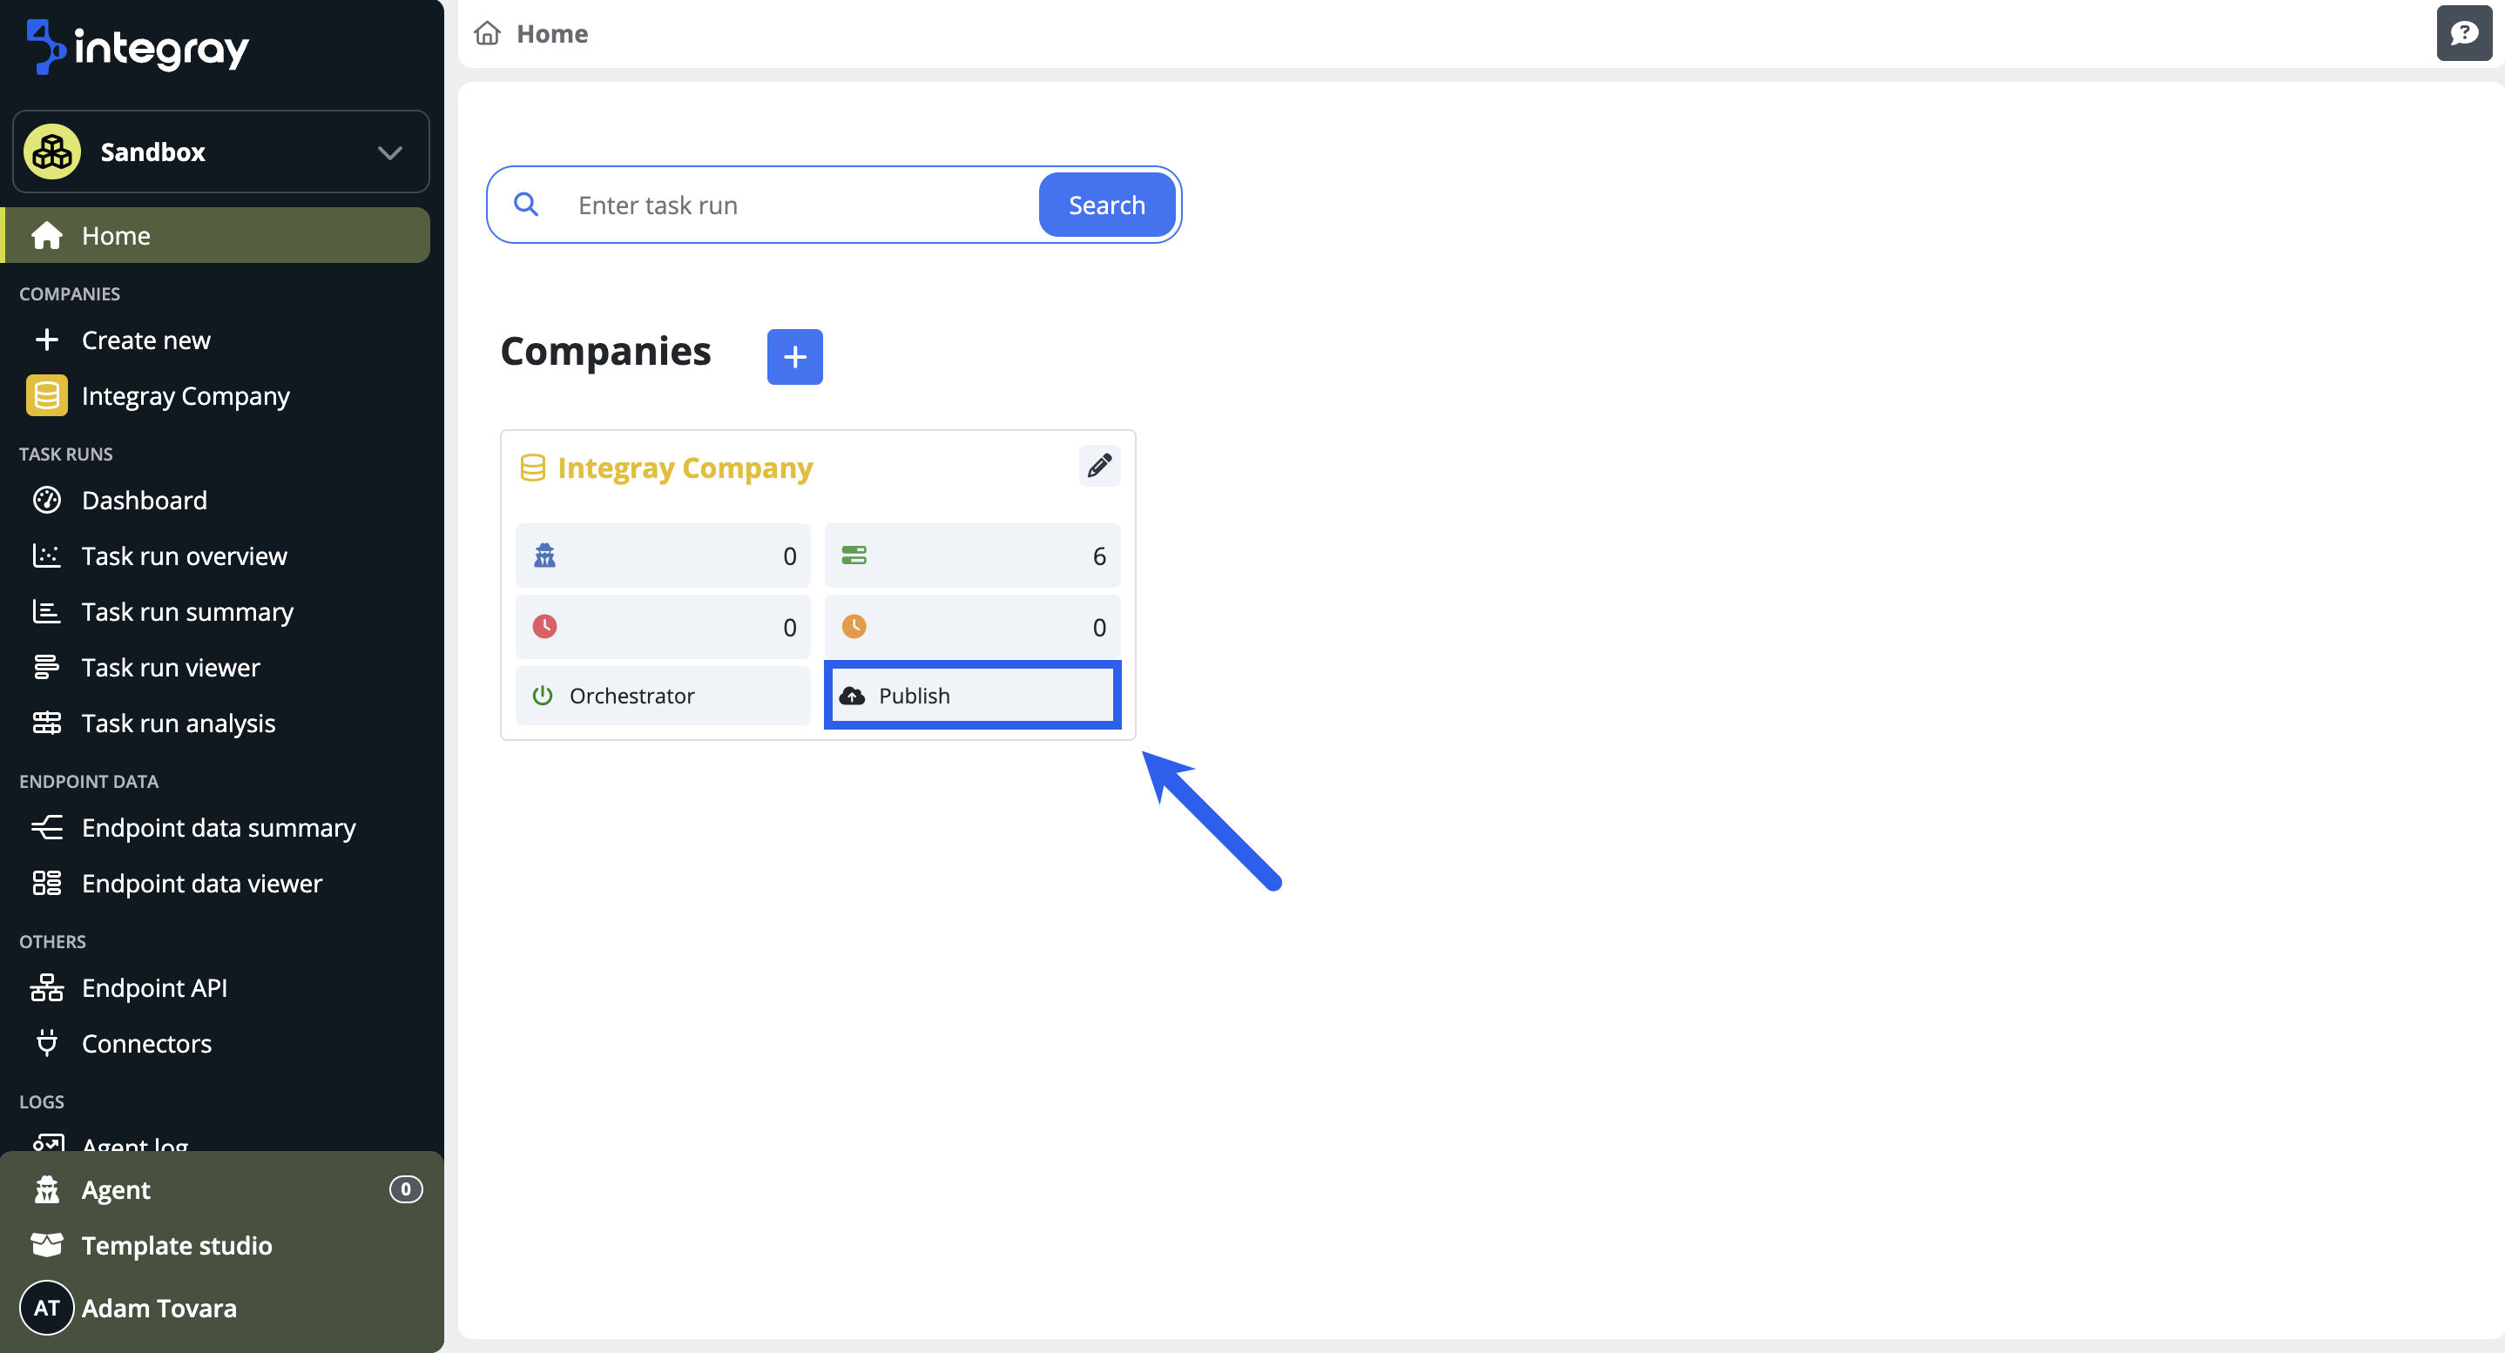The height and width of the screenshot is (1353, 2505).
Task: Click the pencil edit icon on Integray Company
Action: tap(1099, 467)
